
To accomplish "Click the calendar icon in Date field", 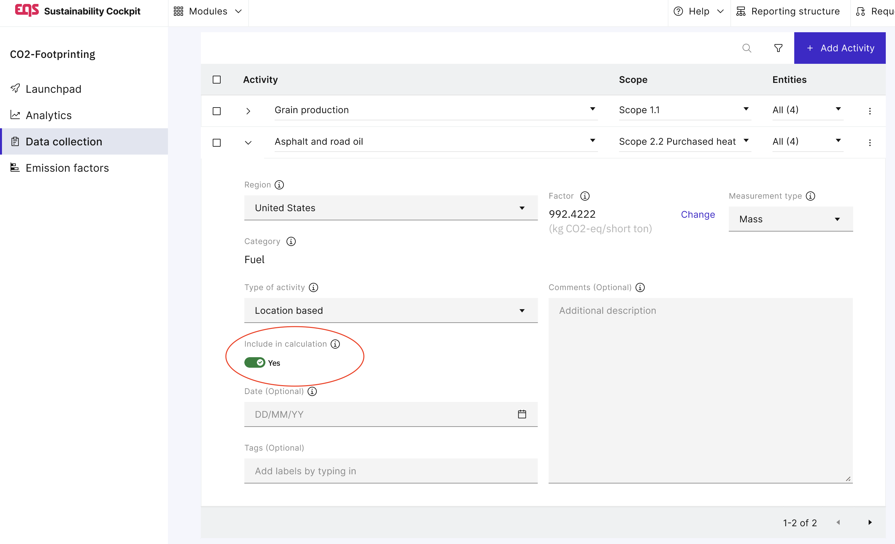I will pos(522,414).
